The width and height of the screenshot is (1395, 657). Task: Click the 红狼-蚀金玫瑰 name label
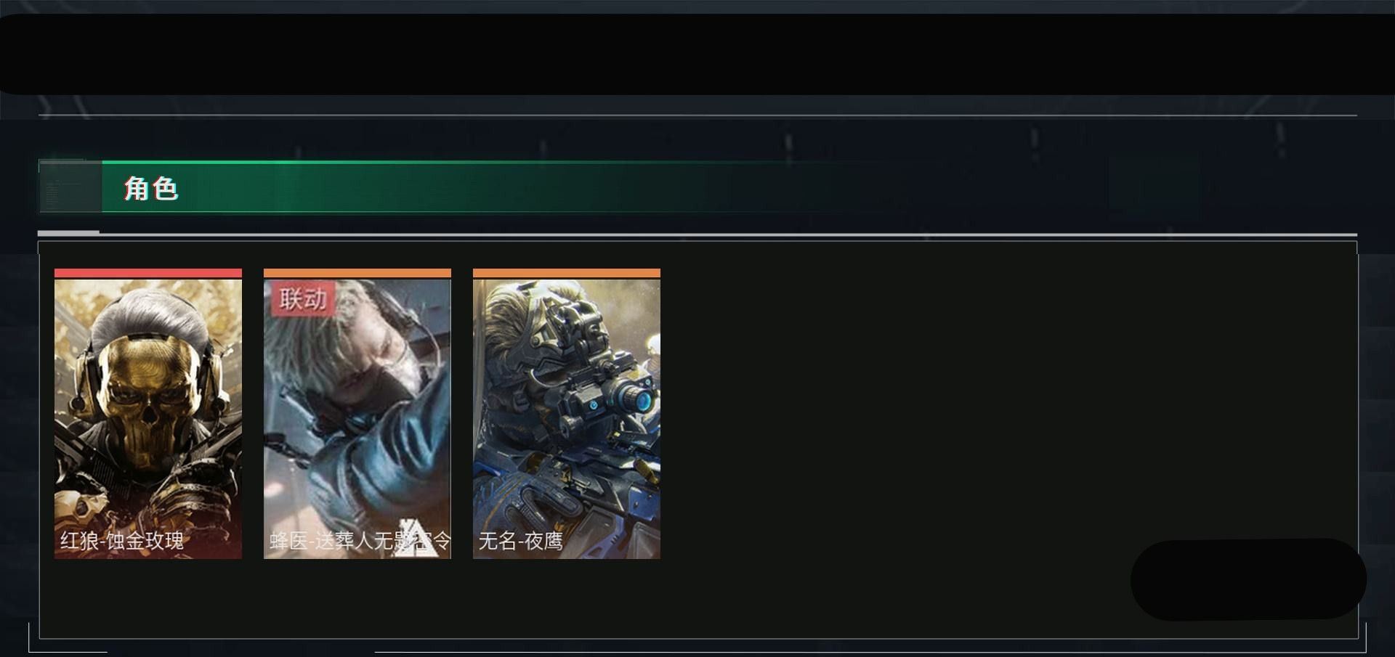coord(122,541)
